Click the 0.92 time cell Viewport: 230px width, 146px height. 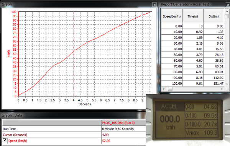[193, 32]
